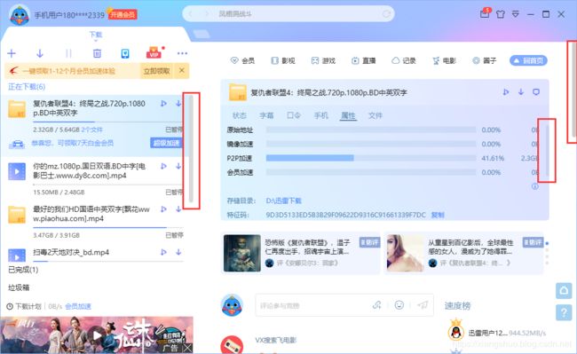Click the emoji smiley icon in comment box
577x354 pixels.
[x=399, y=304]
